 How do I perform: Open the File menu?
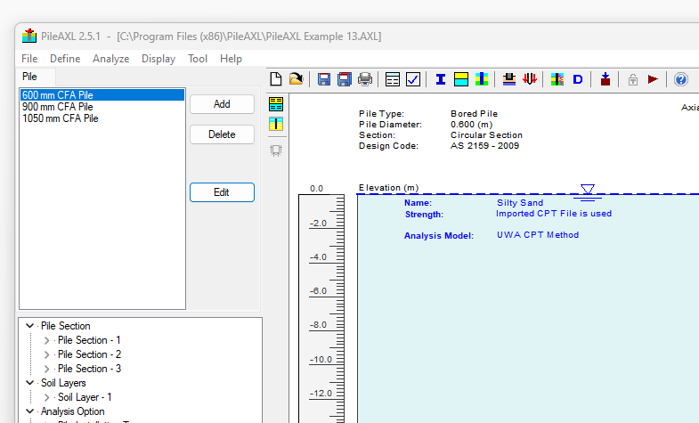point(29,59)
